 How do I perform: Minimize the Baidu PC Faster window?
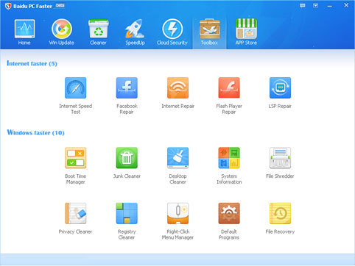tap(329, 6)
